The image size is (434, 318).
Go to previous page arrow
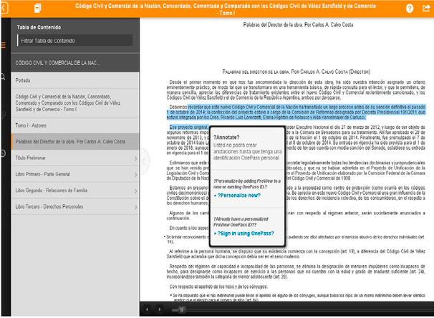coord(147,309)
